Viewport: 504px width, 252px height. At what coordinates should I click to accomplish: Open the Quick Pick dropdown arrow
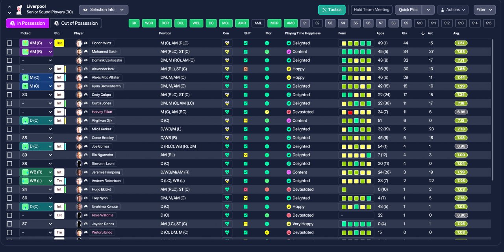(428, 10)
